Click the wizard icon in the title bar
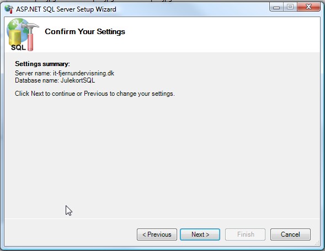 pos(9,9)
